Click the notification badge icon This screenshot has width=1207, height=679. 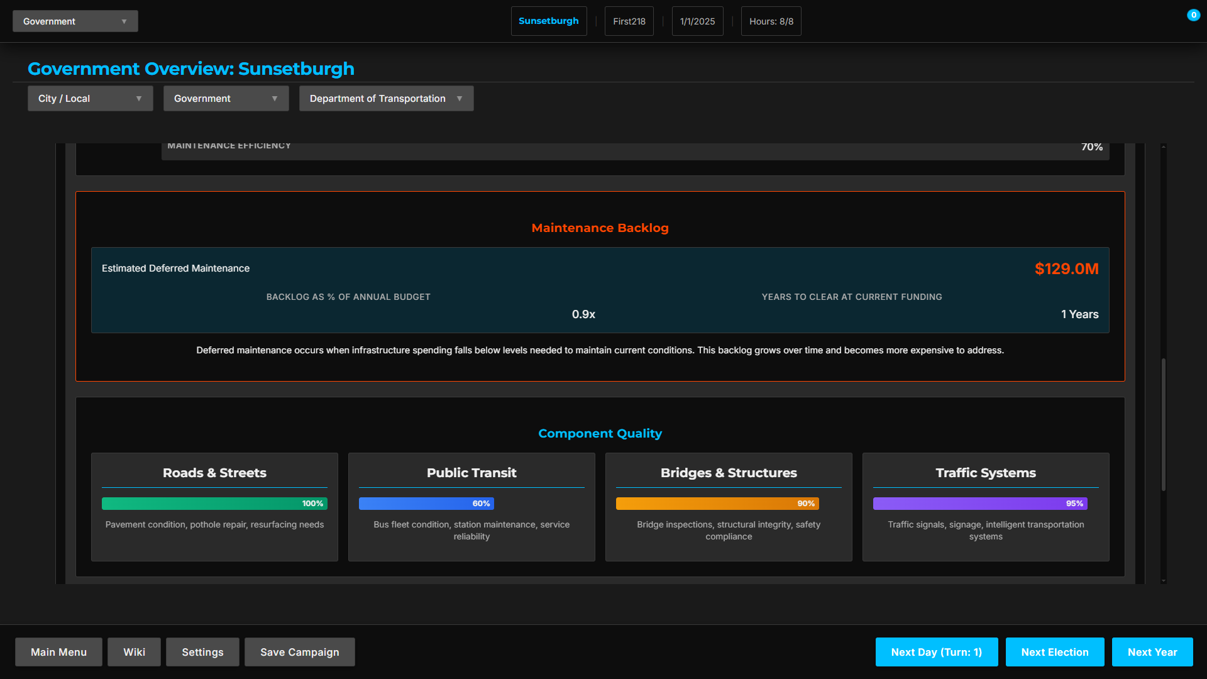pyautogui.click(x=1193, y=15)
